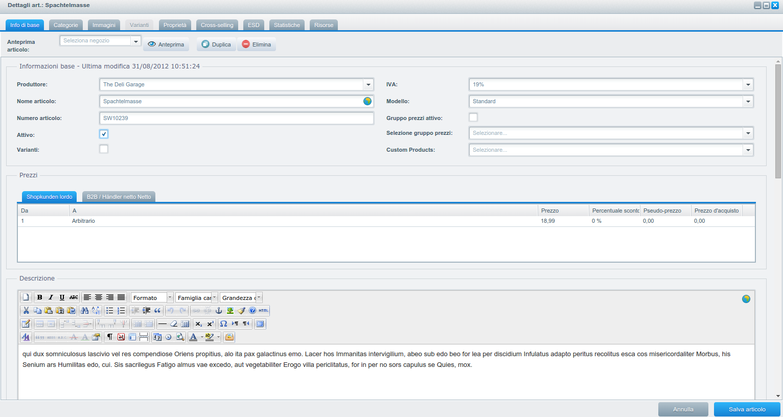The image size is (783, 417).
Task: Expand the Modello Standard dropdown
Action: coord(748,102)
